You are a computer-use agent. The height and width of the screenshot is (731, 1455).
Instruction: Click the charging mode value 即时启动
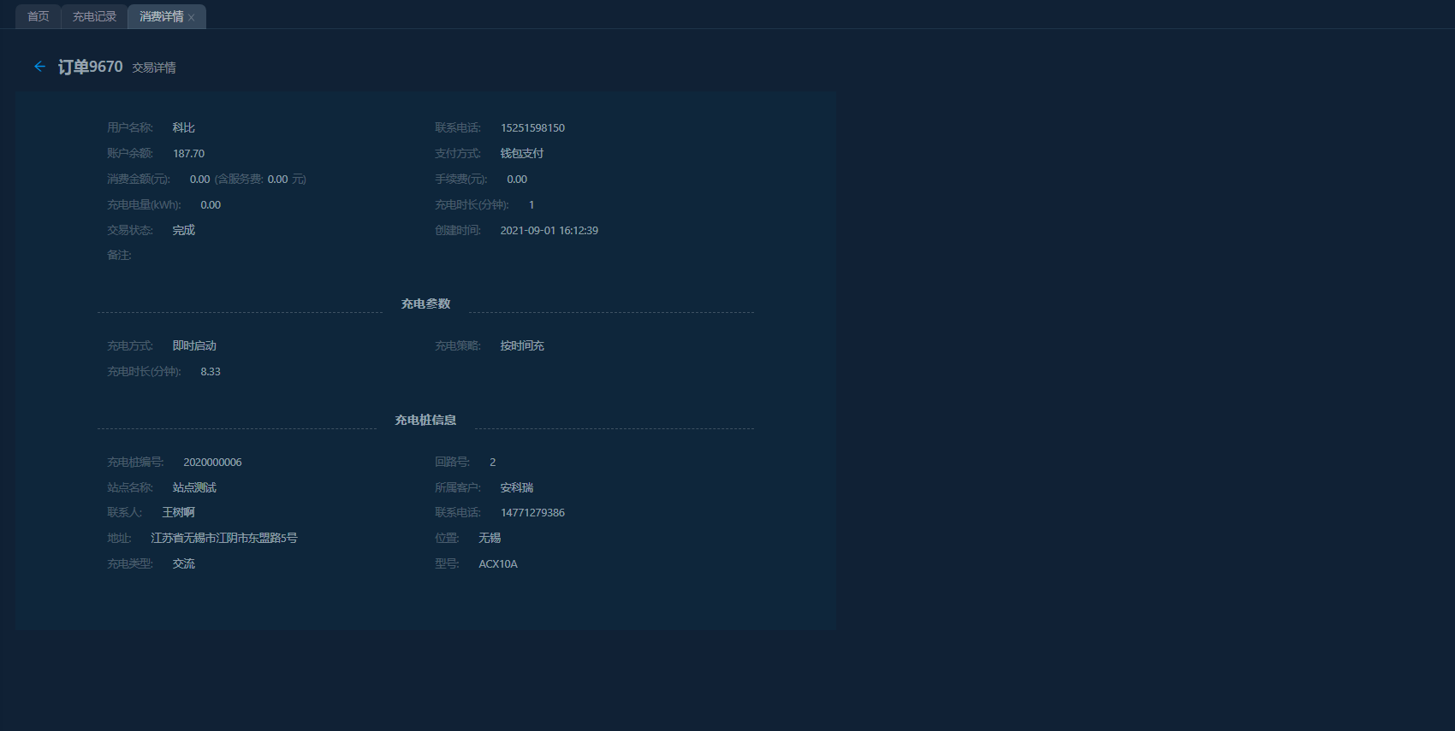194,346
